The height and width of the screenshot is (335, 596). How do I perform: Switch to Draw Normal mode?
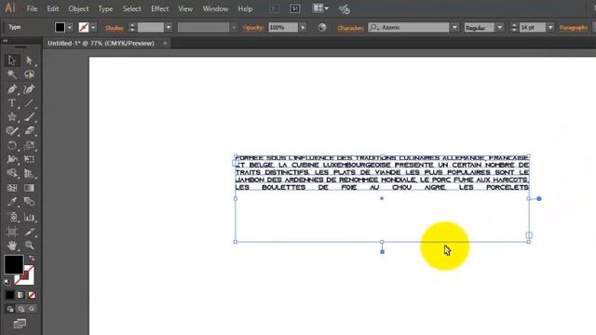click(10, 309)
